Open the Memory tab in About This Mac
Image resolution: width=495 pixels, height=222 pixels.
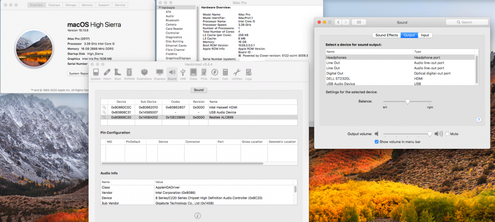(87, 5)
